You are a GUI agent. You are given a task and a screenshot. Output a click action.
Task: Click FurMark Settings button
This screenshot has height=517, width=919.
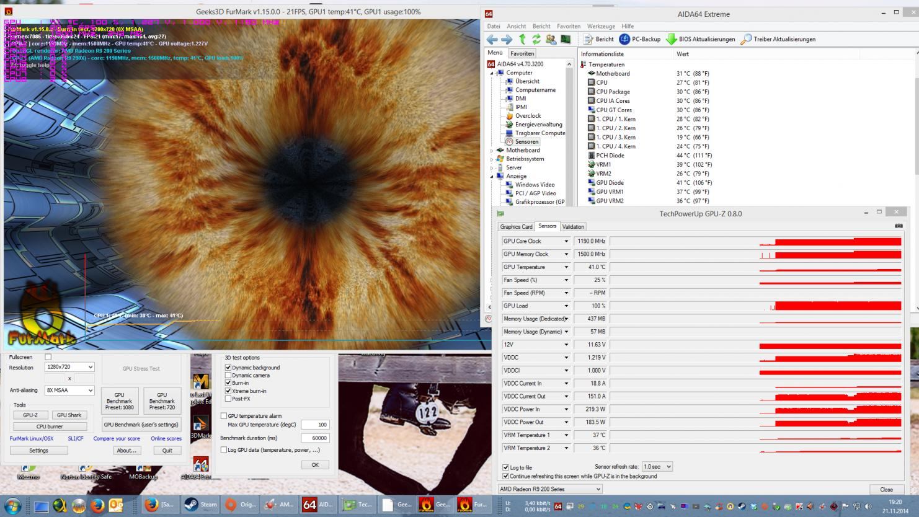38,451
